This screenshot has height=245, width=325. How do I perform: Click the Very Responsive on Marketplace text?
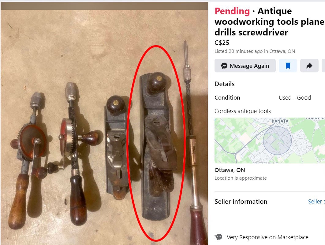click(x=267, y=237)
